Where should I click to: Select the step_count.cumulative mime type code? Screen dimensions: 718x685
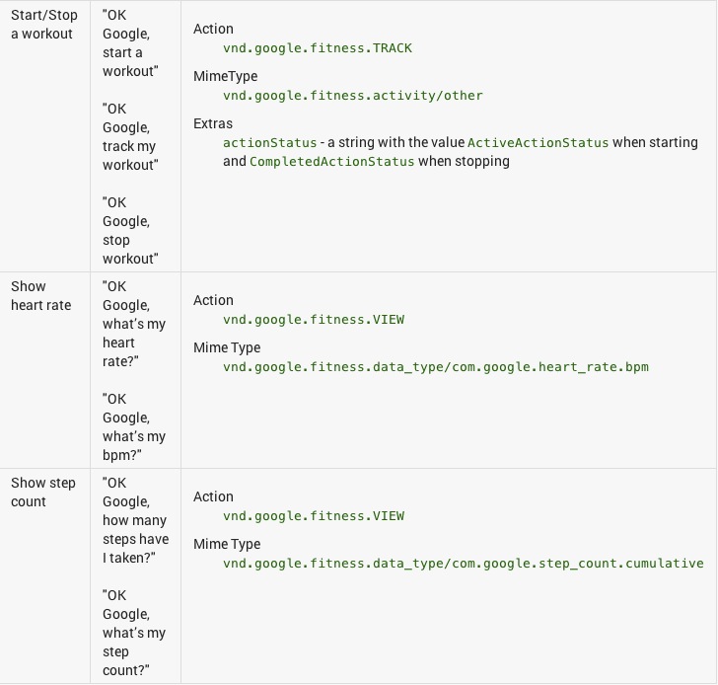point(464,564)
